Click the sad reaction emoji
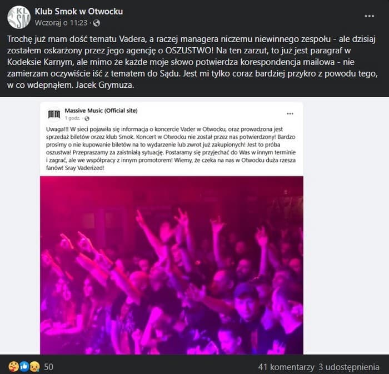This screenshot has width=389, height=374. point(34,367)
